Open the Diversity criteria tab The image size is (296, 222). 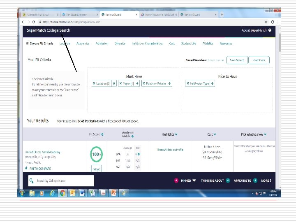point(120,44)
